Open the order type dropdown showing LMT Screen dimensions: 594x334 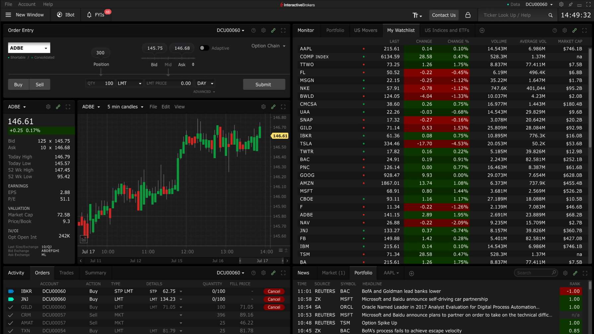tap(129, 83)
